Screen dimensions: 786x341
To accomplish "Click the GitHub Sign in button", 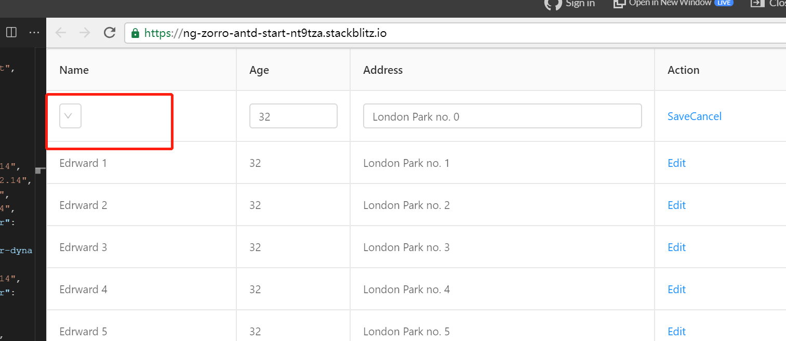I will pyautogui.click(x=569, y=3).
